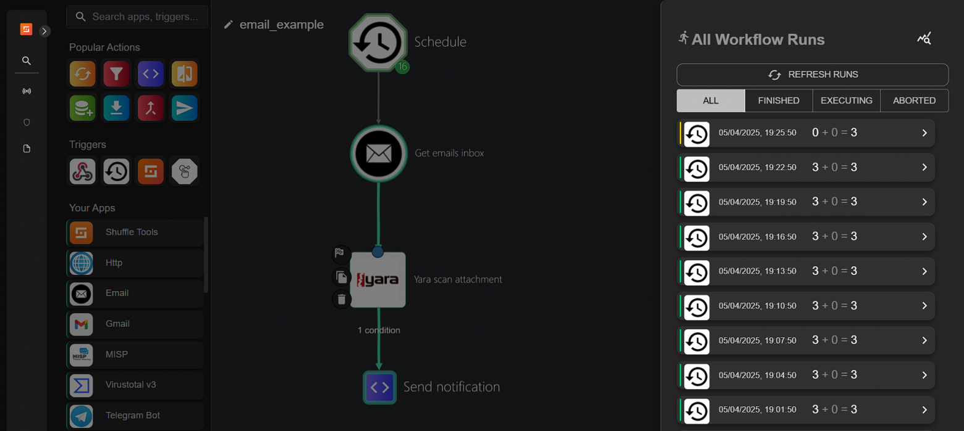Viewport: 964px width, 431px height.
Task: Select the Send notification node
Action: [379, 387]
